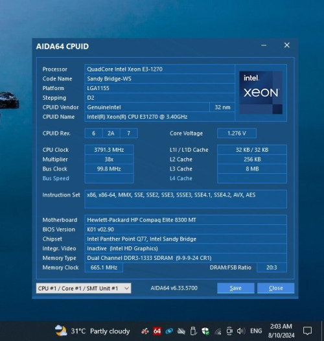This screenshot has width=324, height=341.
Task: Open the Windows Security shield icon
Action: (205, 331)
